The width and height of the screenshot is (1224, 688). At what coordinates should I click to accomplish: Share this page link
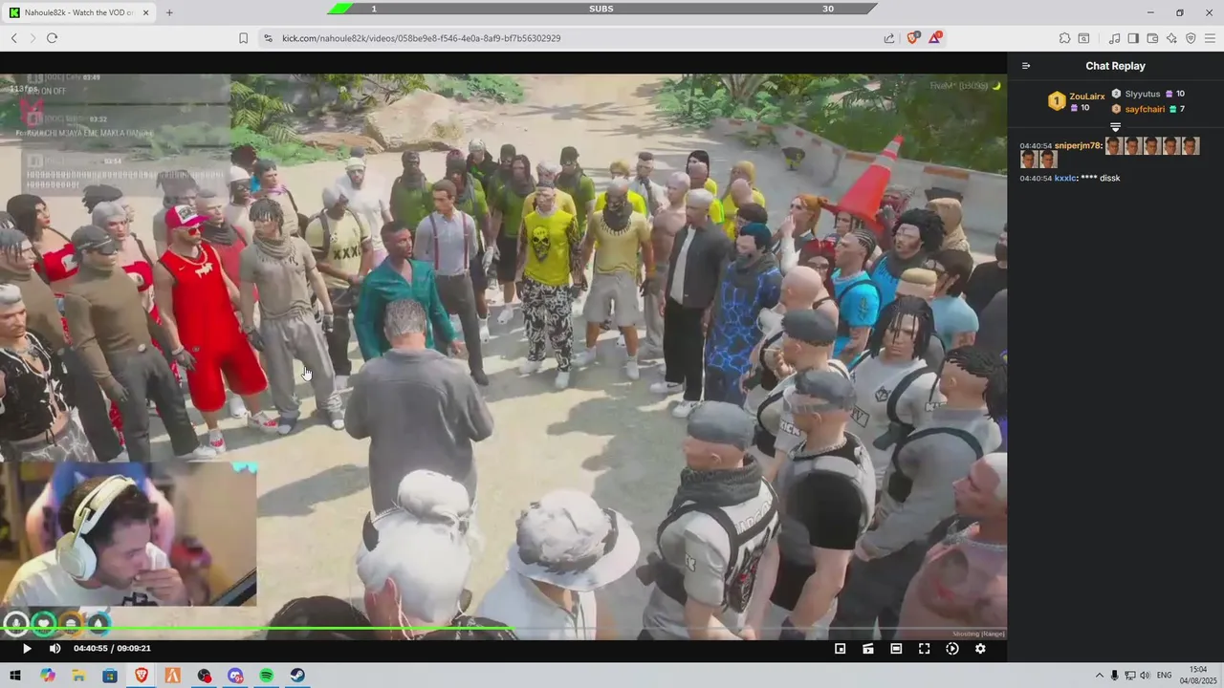[889, 38]
